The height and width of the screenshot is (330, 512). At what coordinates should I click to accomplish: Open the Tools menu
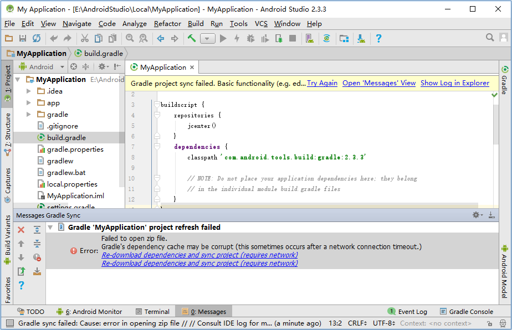point(238,23)
